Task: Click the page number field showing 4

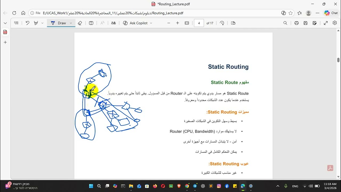Action: tap(199, 23)
